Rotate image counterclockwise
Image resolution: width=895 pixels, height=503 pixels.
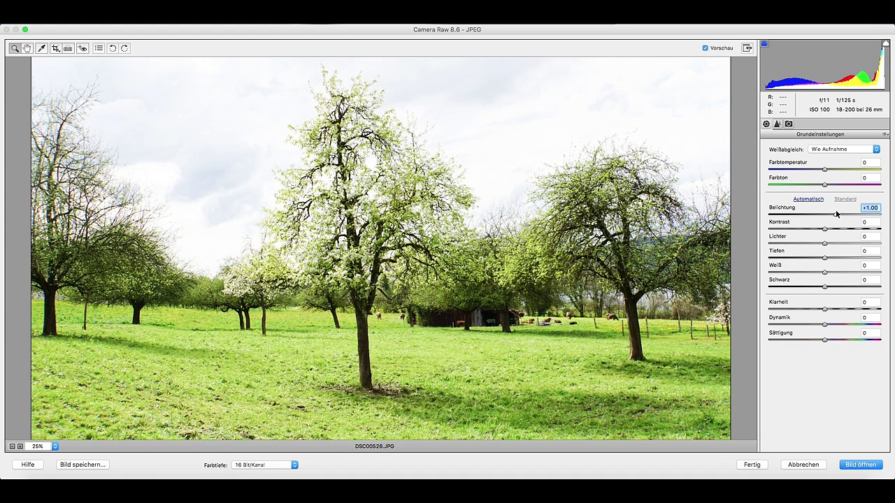[113, 48]
